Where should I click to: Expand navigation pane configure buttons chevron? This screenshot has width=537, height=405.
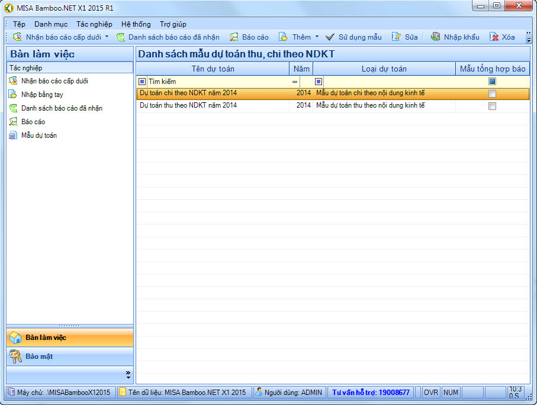coord(128,375)
